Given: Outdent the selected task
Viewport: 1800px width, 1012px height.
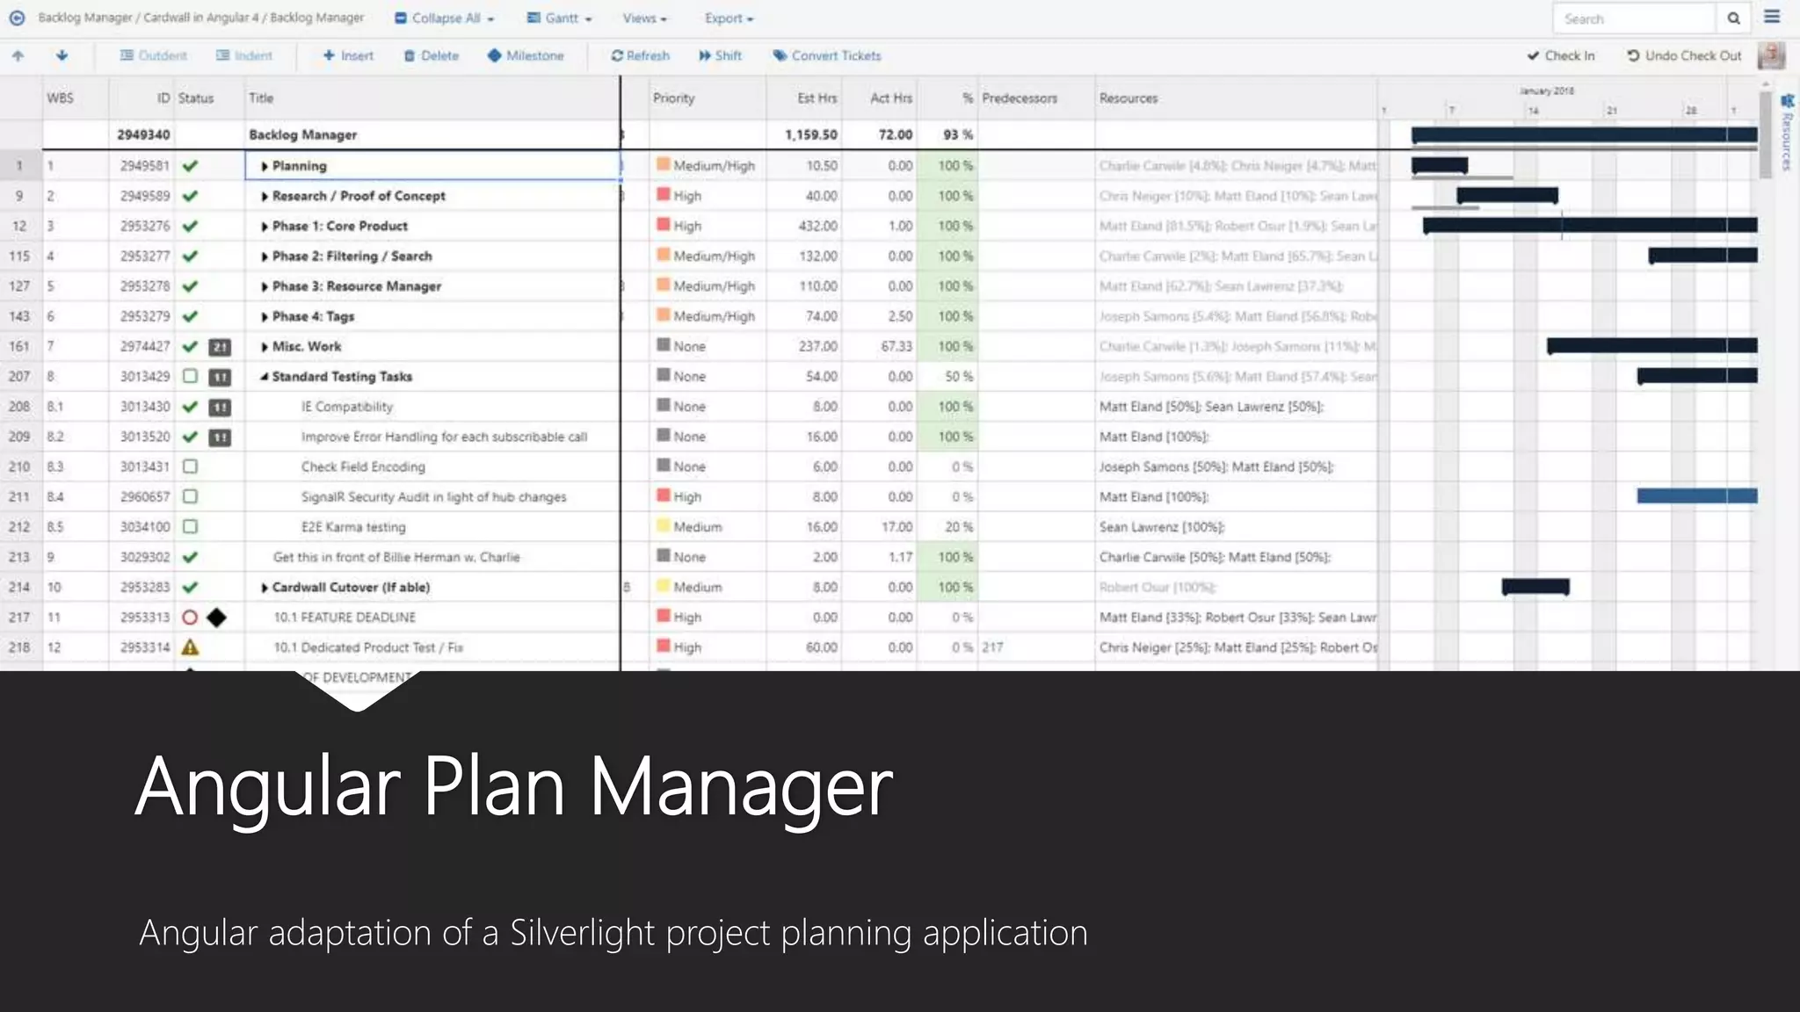Looking at the screenshot, I should pyautogui.click(x=154, y=55).
